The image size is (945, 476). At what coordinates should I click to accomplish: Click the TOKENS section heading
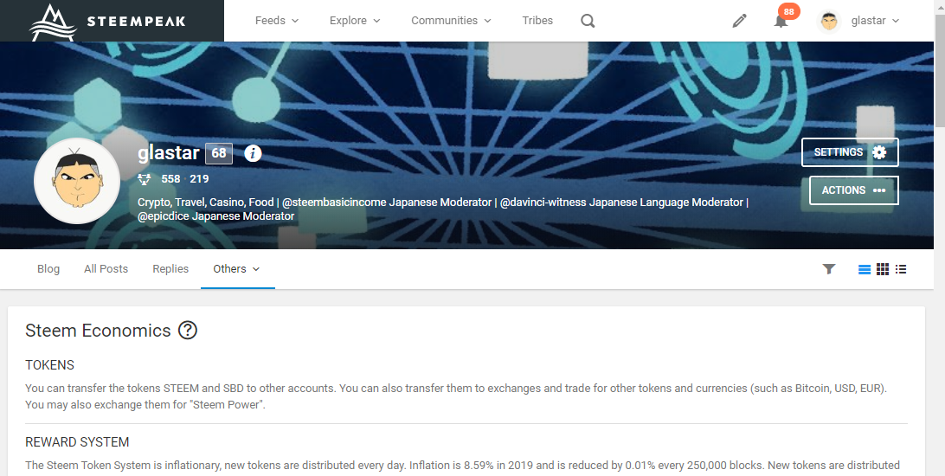[50, 365]
